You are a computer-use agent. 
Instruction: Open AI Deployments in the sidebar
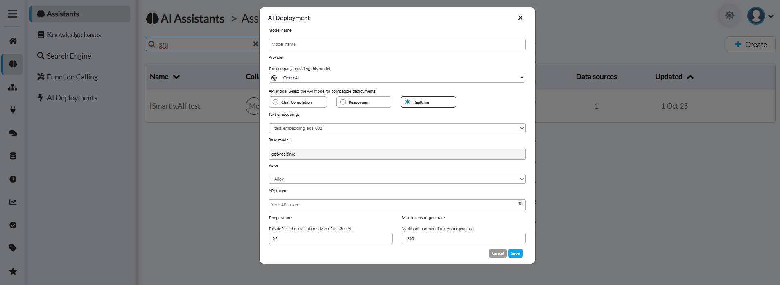(68, 97)
